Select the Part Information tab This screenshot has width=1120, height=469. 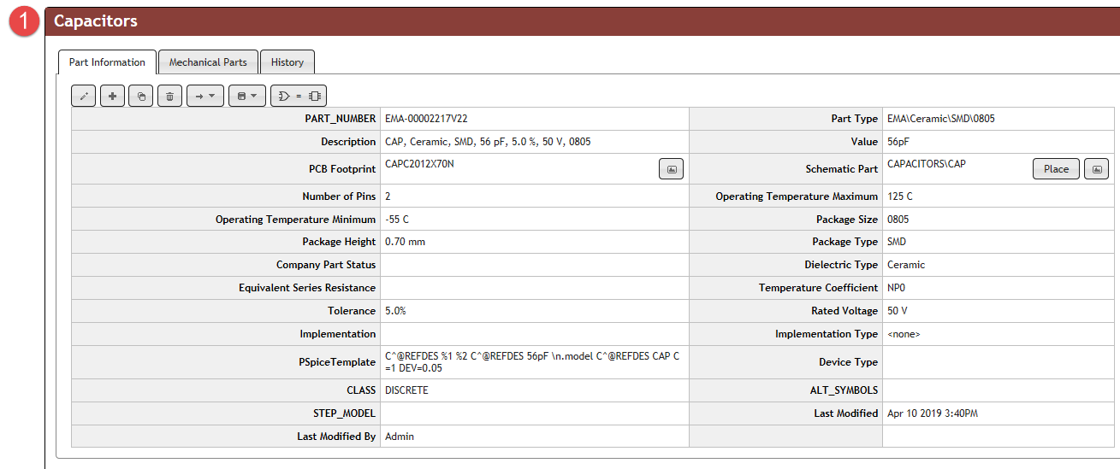tap(107, 62)
